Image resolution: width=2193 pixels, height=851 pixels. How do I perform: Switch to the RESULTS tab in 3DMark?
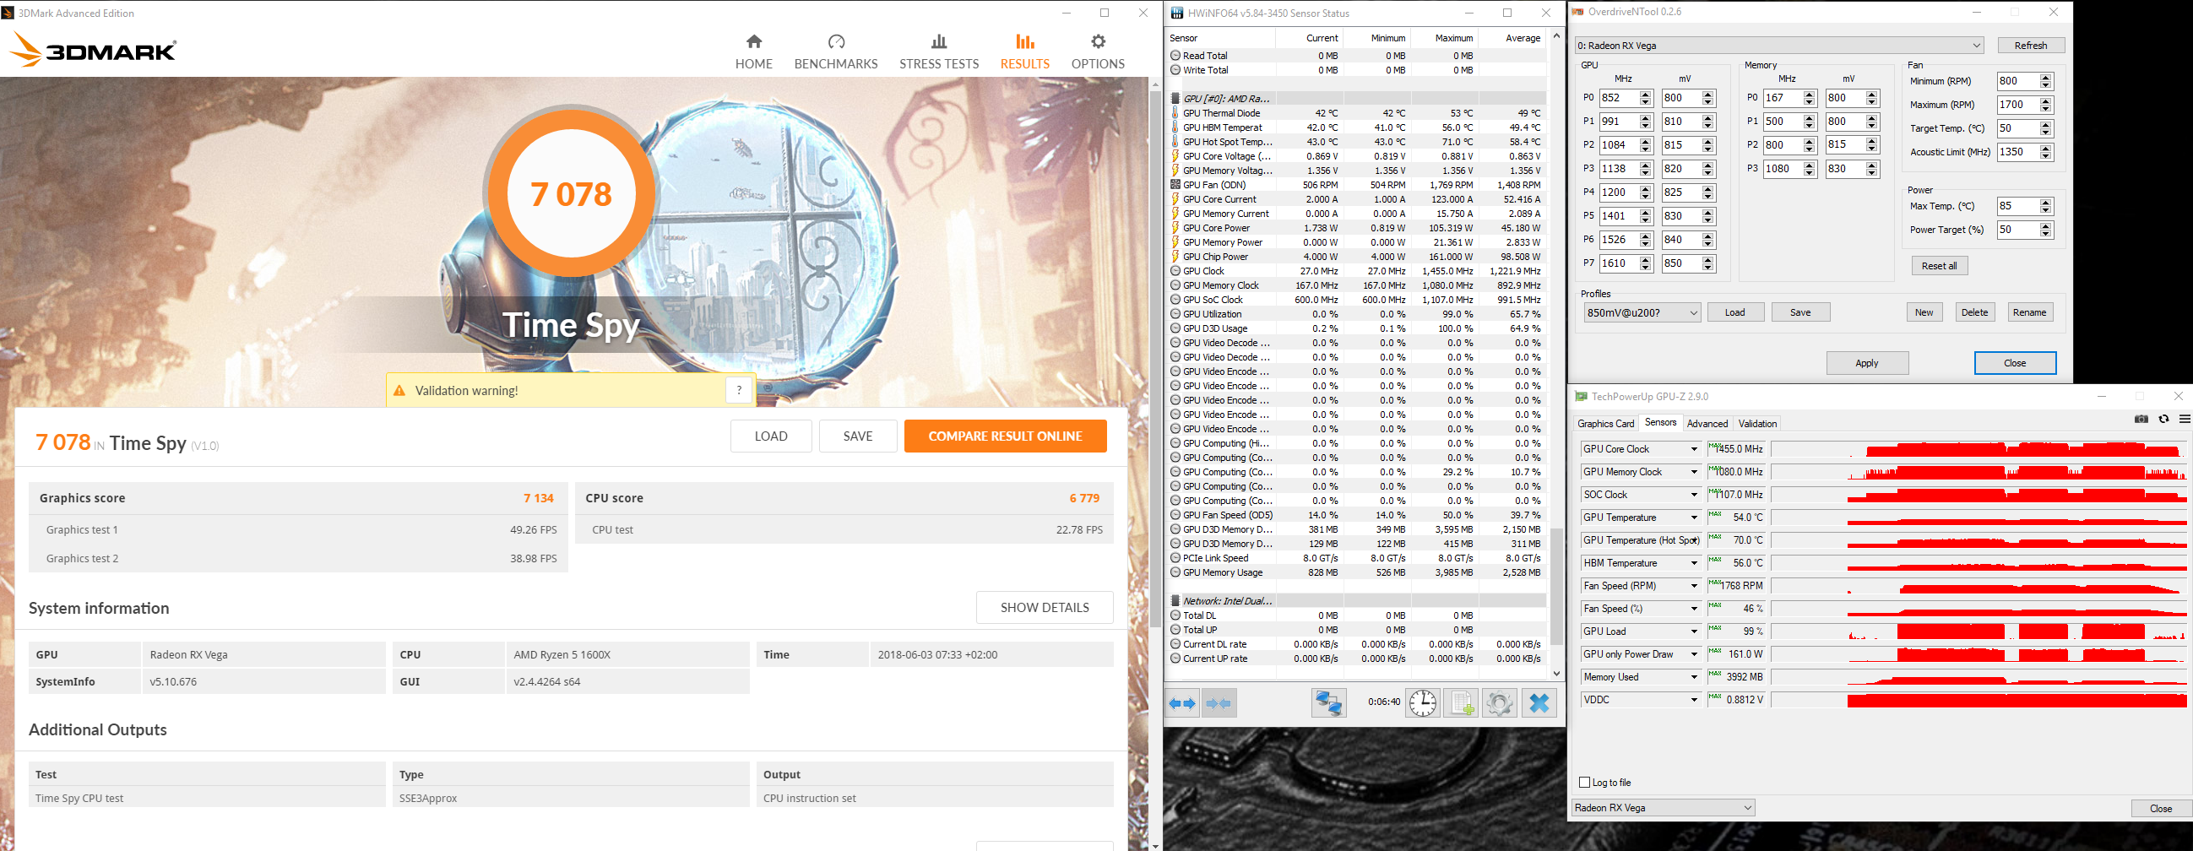pos(1024,51)
